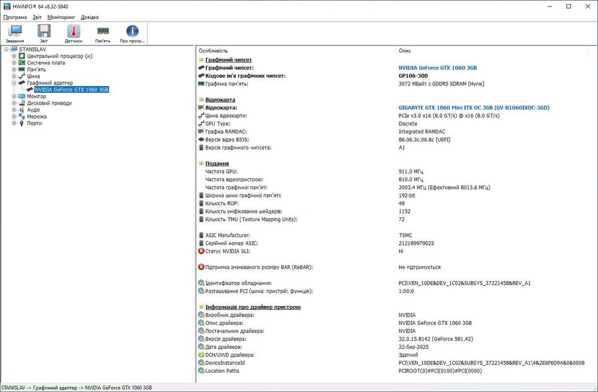
Task: Select NVIDIA GeForce GTX 1060 3GB tree item
Action: [72, 90]
